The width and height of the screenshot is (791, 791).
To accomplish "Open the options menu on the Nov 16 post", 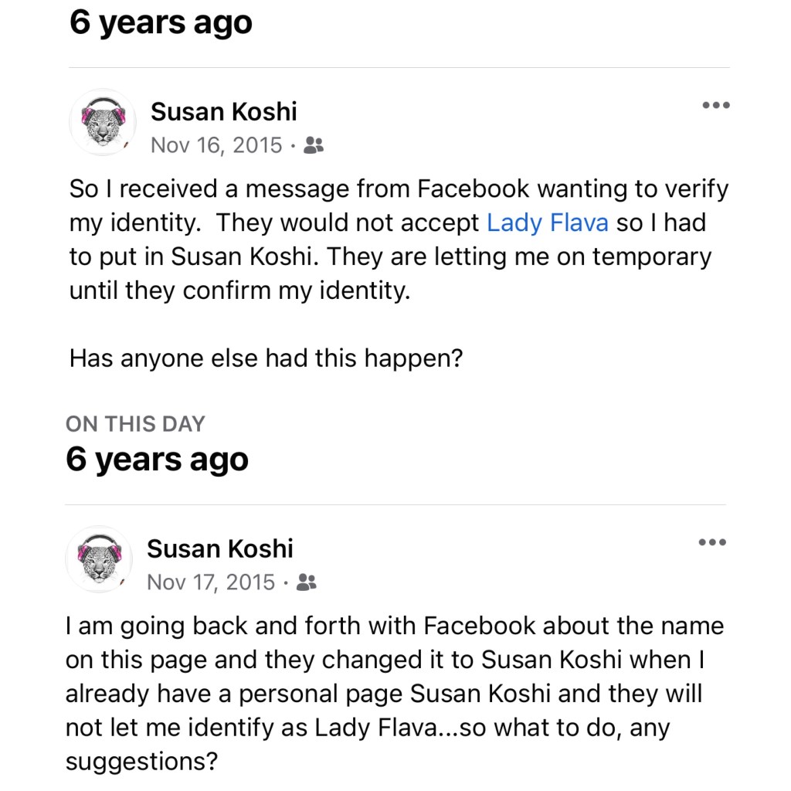I will pyautogui.click(x=715, y=106).
